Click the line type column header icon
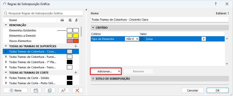233x96 pixels. (x=62, y=20)
